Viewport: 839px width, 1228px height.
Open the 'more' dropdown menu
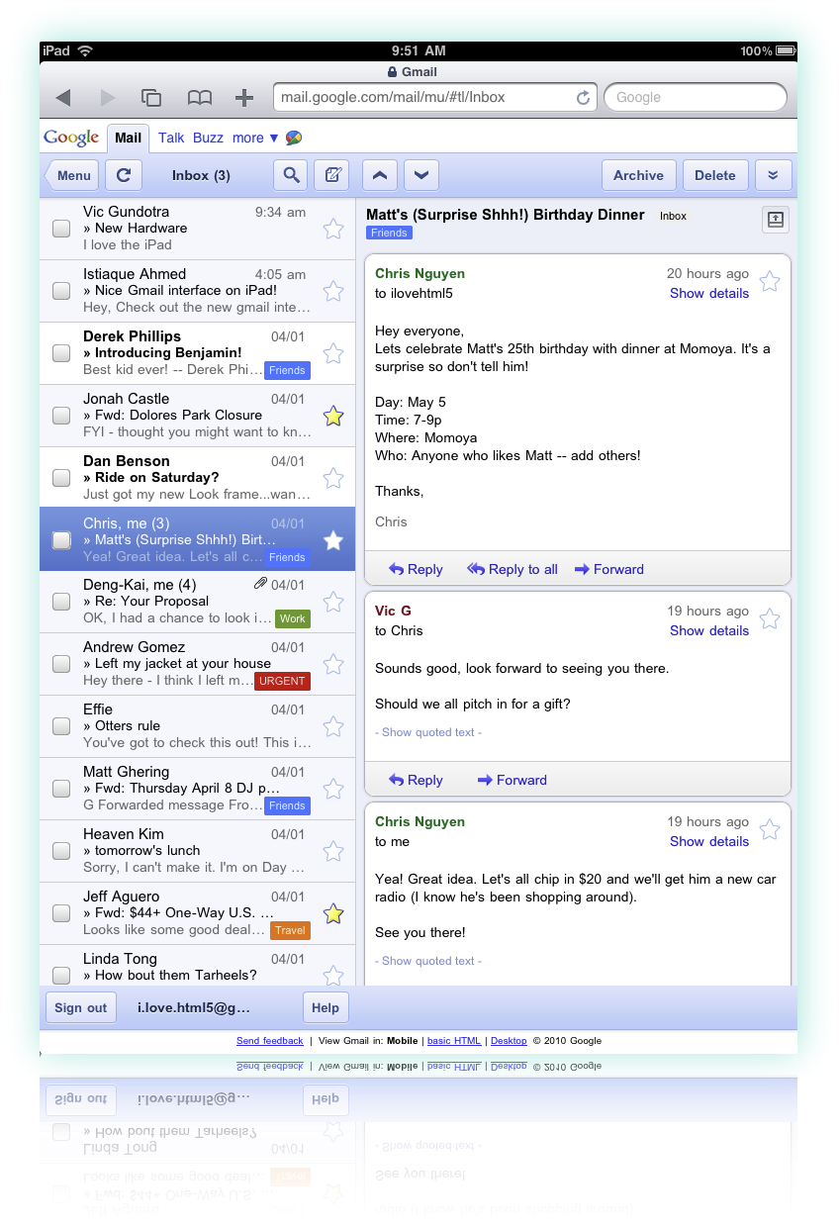(x=255, y=138)
